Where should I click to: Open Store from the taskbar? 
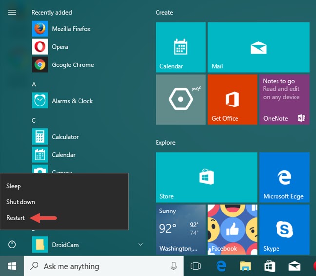pyautogui.click(x=270, y=266)
